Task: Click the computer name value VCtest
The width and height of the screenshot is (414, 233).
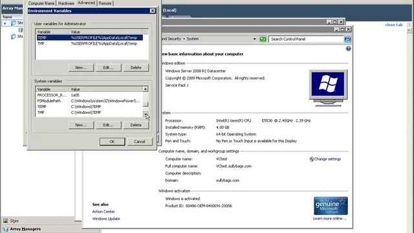Action: click(x=221, y=159)
